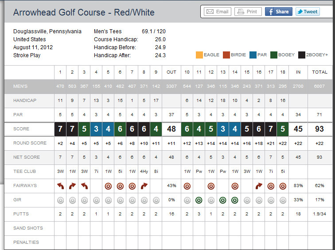Share the scorecard on Facebook

click(278, 12)
